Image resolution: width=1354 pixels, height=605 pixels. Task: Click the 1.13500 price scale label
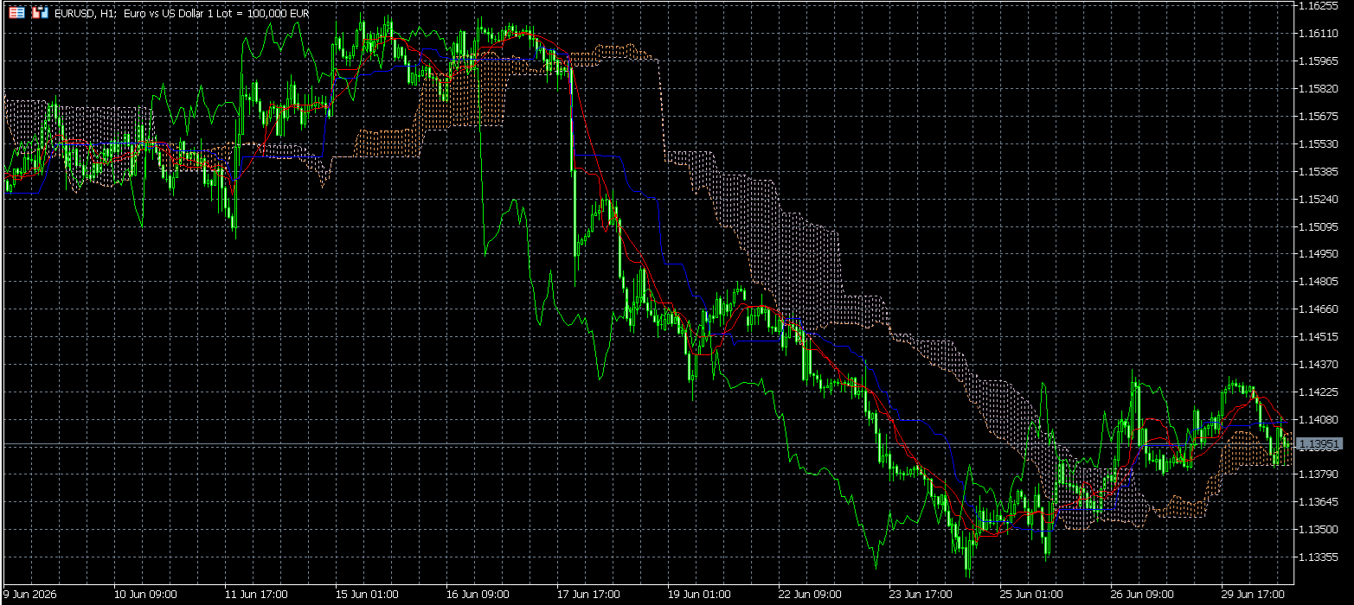pyautogui.click(x=1319, y=530)
